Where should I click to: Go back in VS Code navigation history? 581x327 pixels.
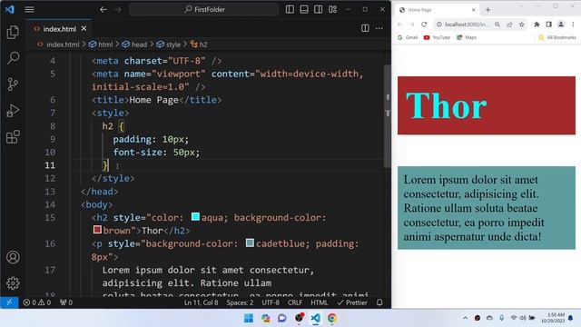tap(103, 9)
